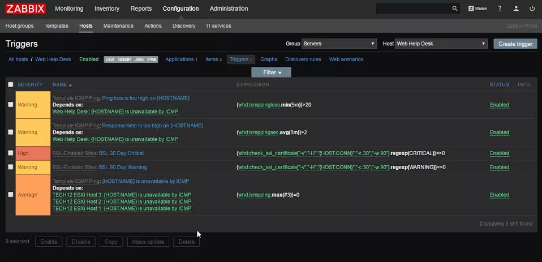Toggle Enabled status of Response time trigger

499,132
